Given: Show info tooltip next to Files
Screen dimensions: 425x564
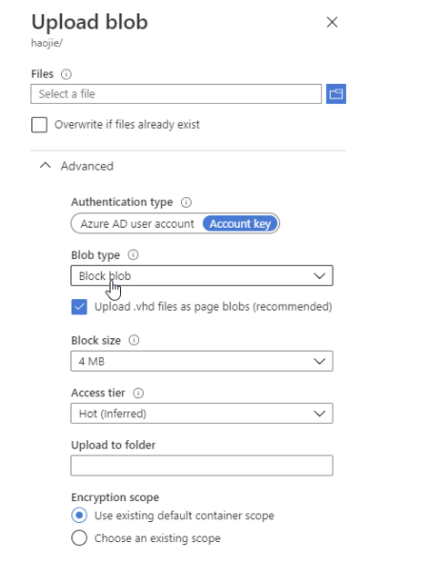Looking at the screenshot, I should (66, 74).
